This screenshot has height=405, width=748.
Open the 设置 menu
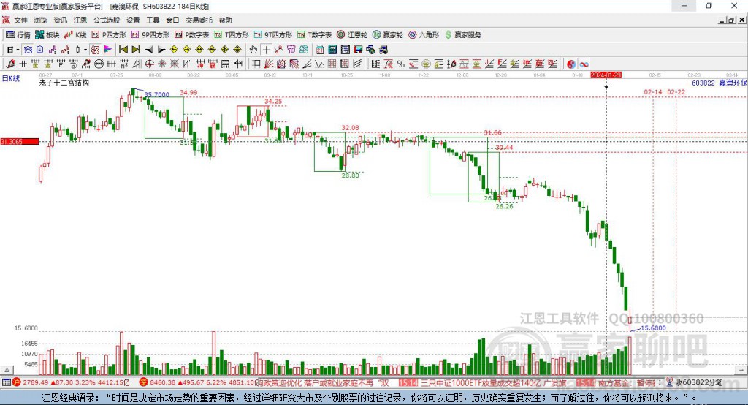pos(133,20)
